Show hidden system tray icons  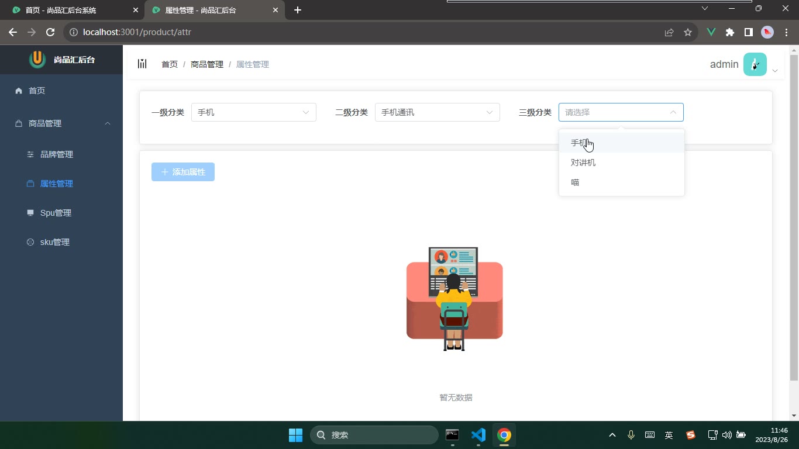pos(612,435)
